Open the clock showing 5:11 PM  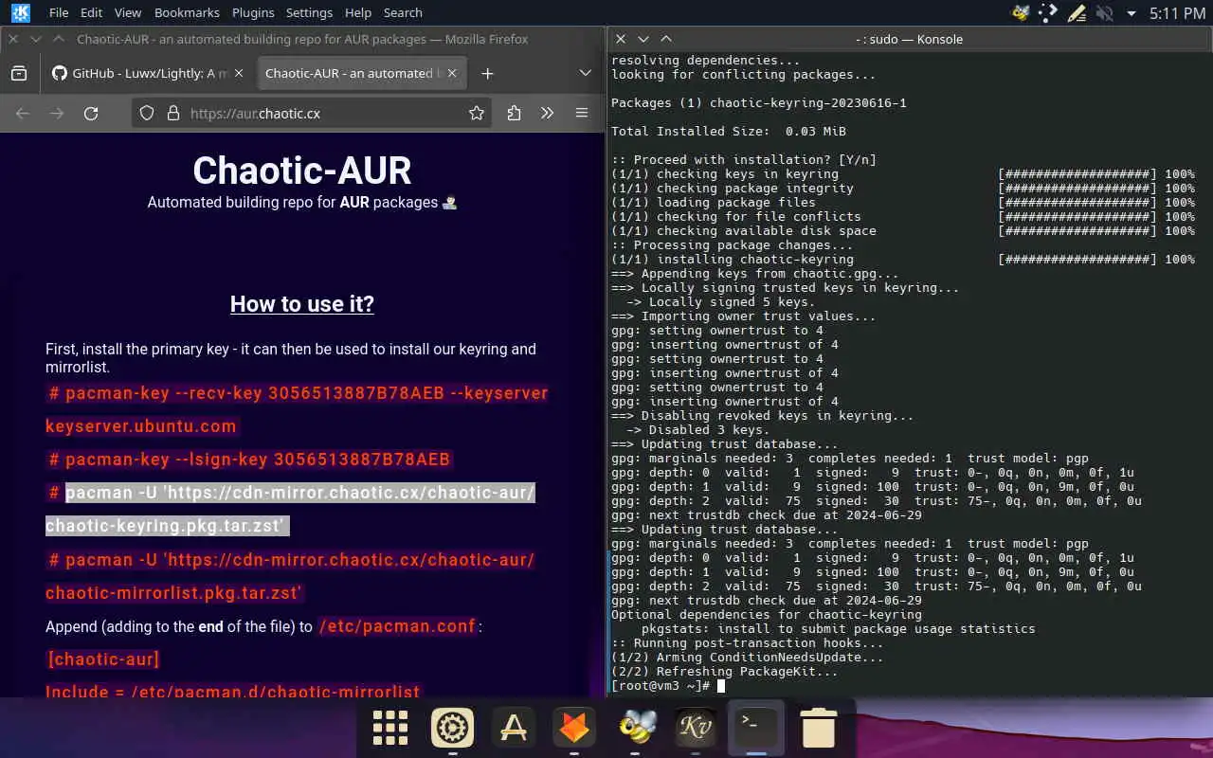pos(1177,13)
